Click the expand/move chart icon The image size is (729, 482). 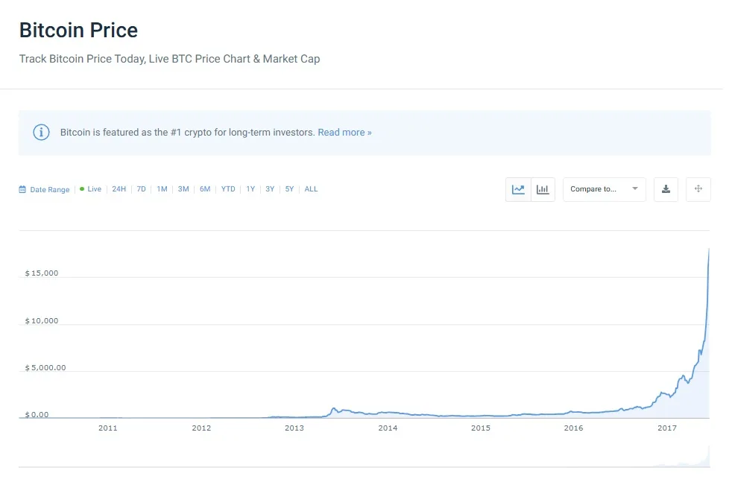click(698, 189)
